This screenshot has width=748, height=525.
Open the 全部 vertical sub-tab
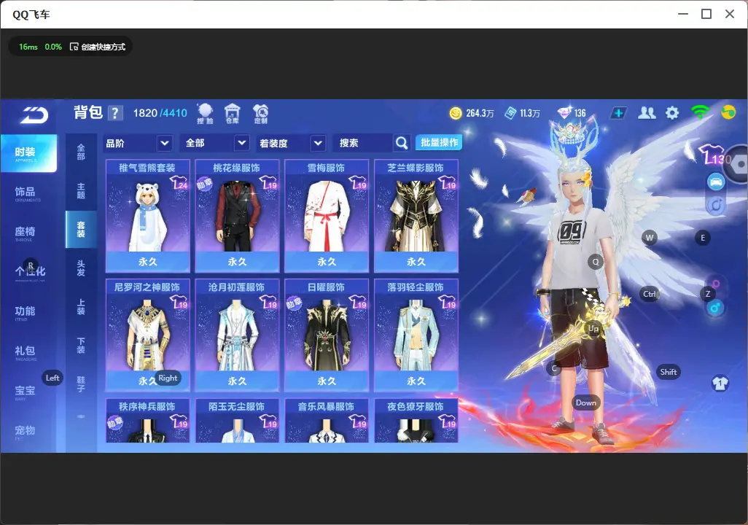(x=81, y=152)
